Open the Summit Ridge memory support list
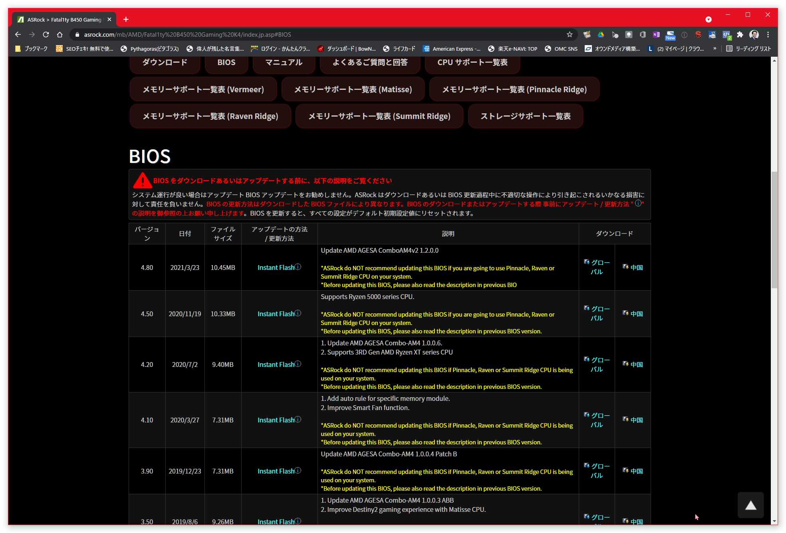The image size is (786, 533). tap(379, 116)
